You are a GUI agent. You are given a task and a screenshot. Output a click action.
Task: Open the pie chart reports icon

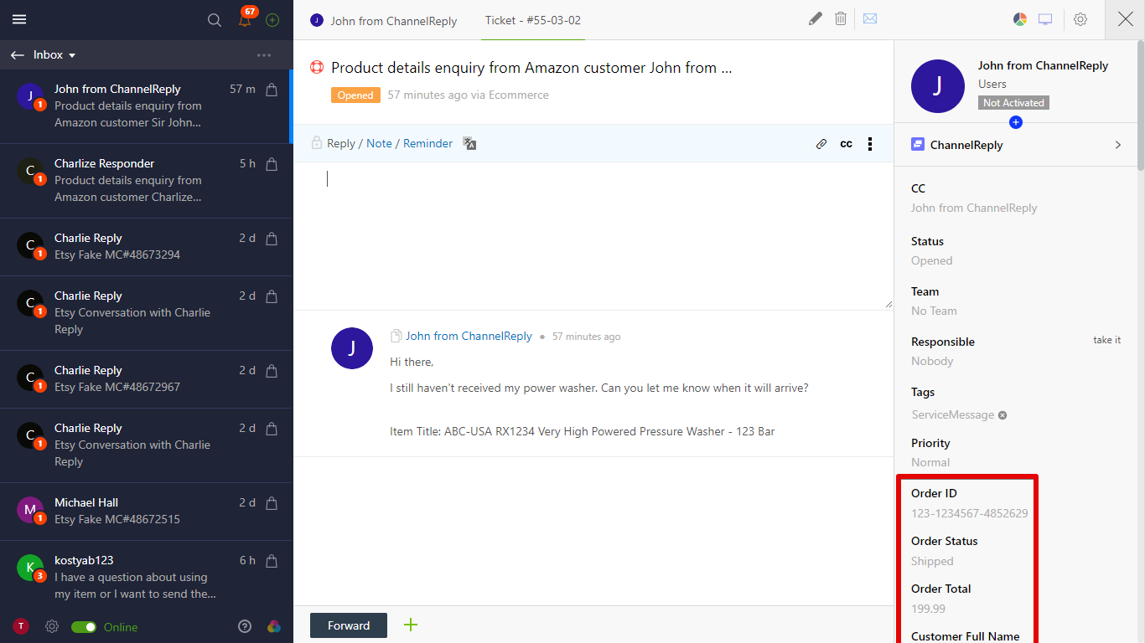pyautogui.click(x=1020, y=19)
